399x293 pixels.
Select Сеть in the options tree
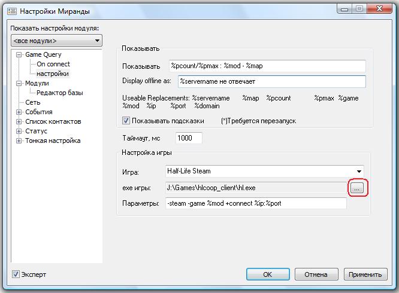pyautogui.click(x=32, y=102)
